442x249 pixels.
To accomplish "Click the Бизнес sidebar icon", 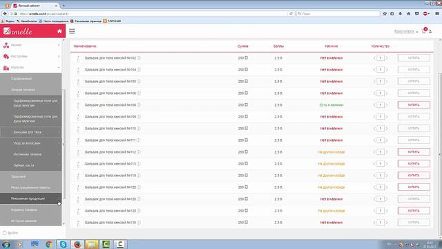I will click(6, 45).
